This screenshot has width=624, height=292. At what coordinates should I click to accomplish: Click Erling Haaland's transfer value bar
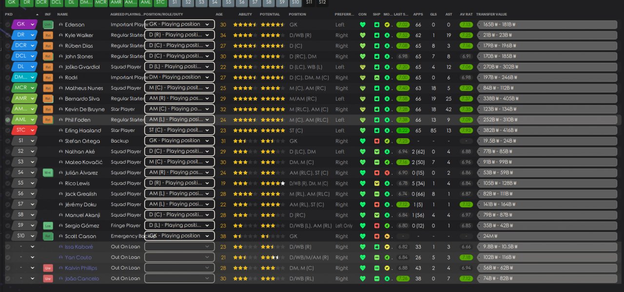click(x=547, y=130)
